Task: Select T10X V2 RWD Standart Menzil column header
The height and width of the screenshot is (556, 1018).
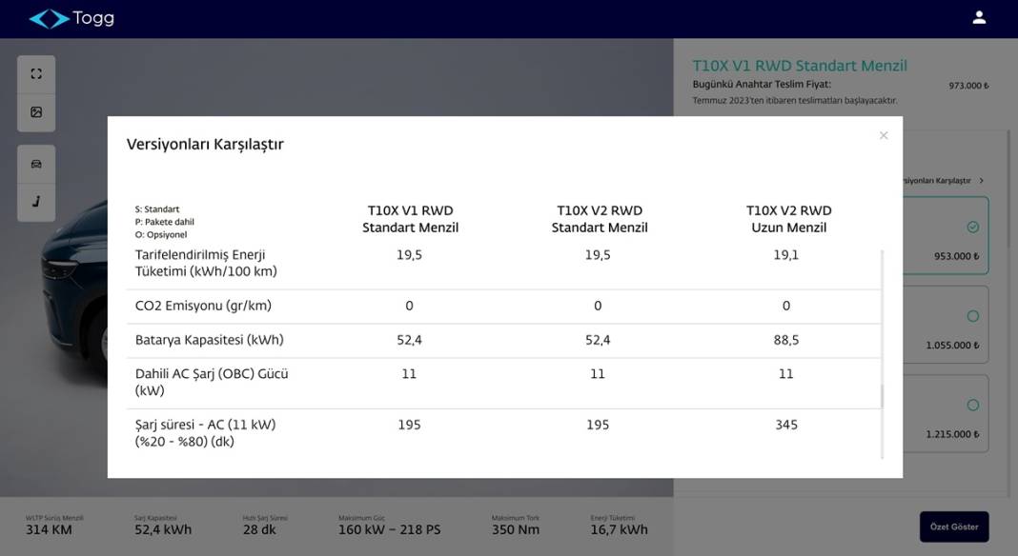Action: (x=600, y=219)
